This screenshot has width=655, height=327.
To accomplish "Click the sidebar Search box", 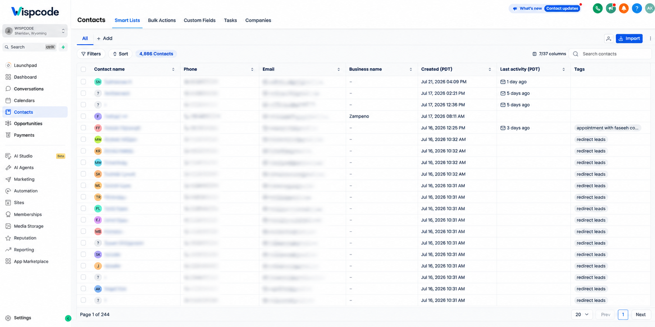I will 30,47.
